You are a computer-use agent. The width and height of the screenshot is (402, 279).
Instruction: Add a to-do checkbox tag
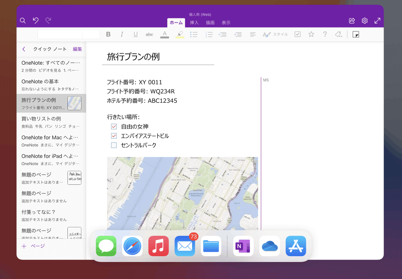[x=297, y=34]
